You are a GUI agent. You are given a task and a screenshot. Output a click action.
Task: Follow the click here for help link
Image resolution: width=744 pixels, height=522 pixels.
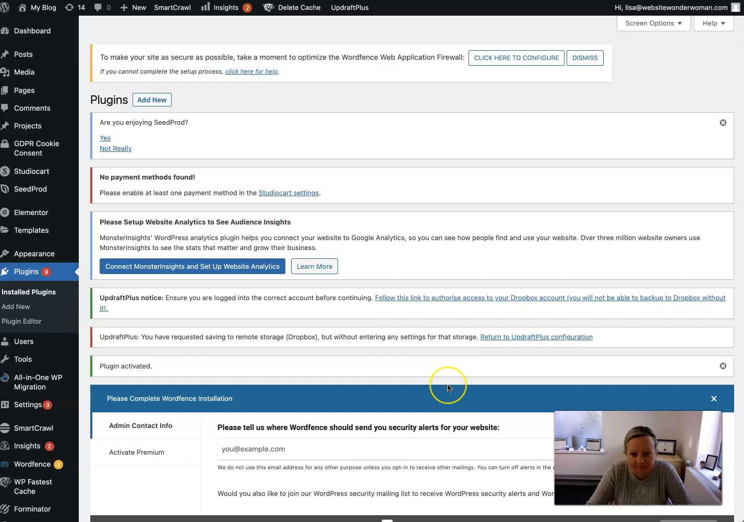(251, 72)
